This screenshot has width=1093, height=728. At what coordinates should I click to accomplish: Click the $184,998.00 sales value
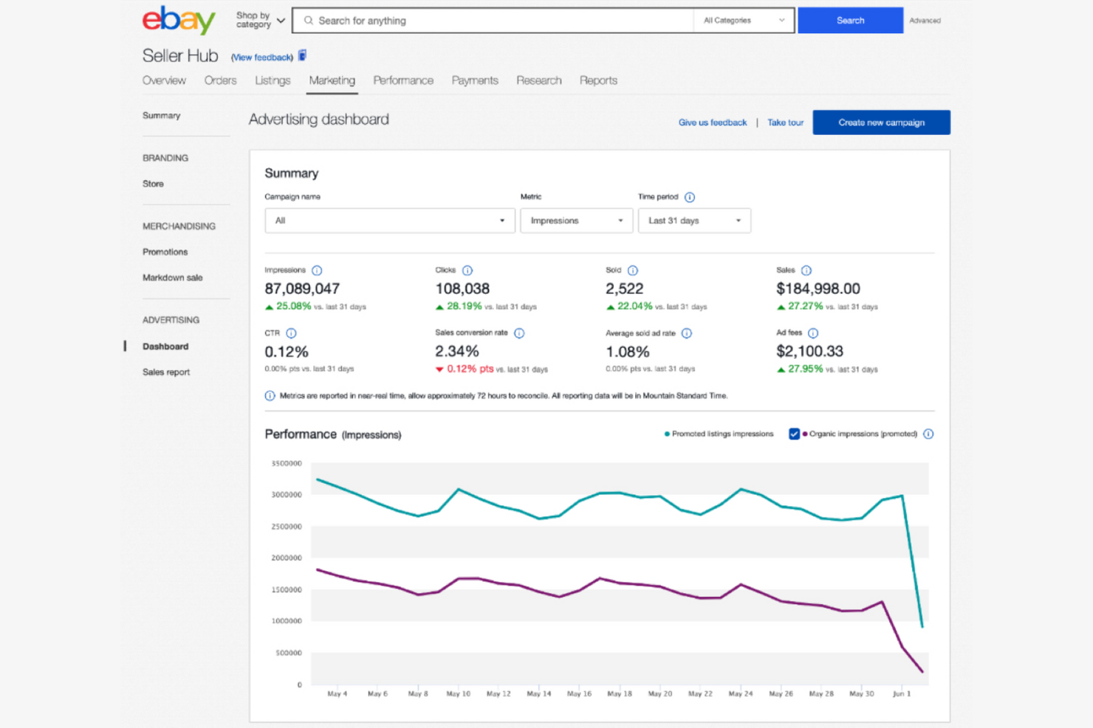(818, 289)
